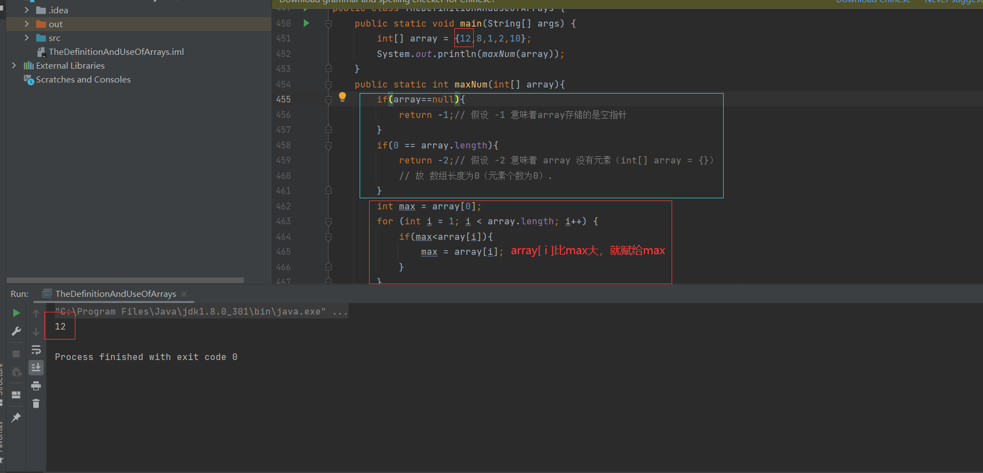
Task: Click the orange out folder icon
Action: 41,24
